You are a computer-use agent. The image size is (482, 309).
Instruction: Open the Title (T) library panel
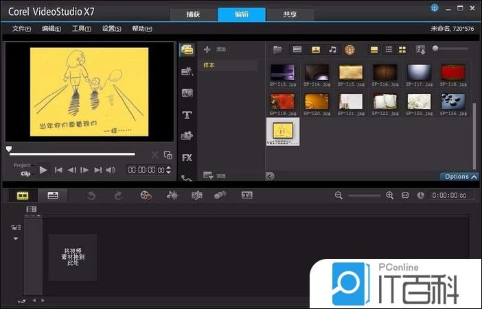(x=187, y=115)
